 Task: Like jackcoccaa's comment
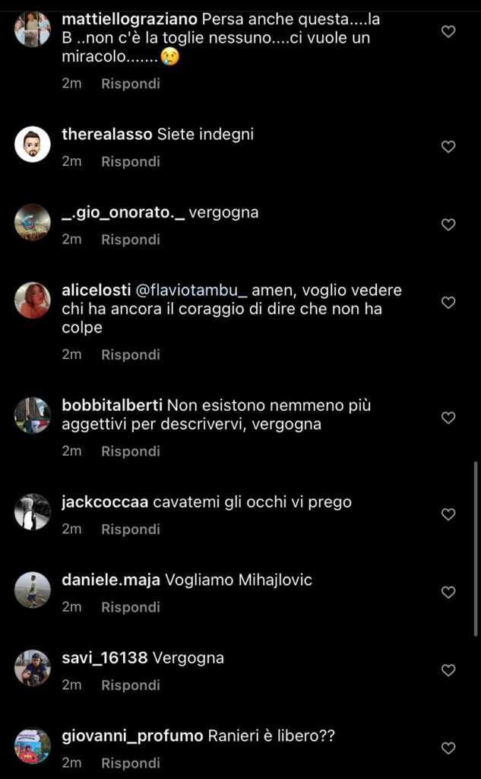click(448, 515)
